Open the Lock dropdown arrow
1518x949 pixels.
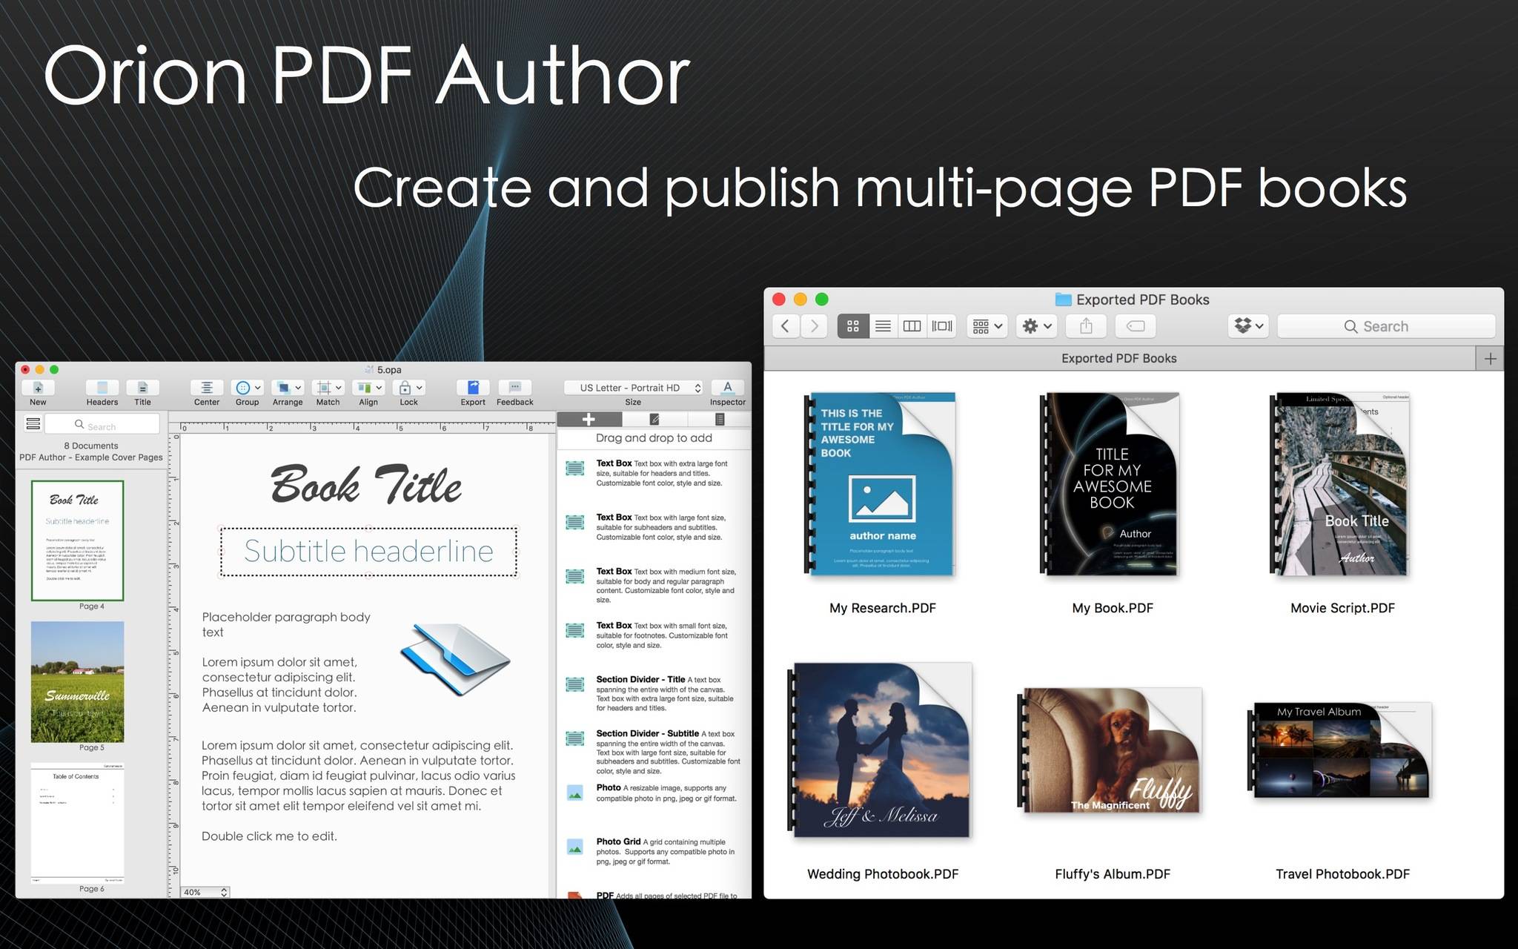click(x=420, y=388)
